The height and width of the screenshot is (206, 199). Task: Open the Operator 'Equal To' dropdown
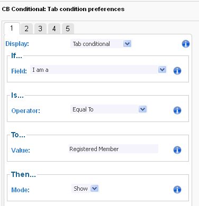tap(108, 109)
